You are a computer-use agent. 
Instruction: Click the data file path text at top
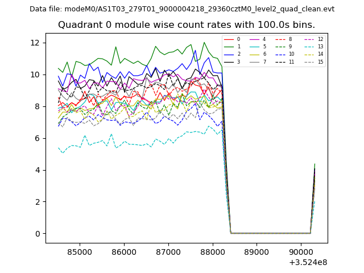click(x=182, y=9)
